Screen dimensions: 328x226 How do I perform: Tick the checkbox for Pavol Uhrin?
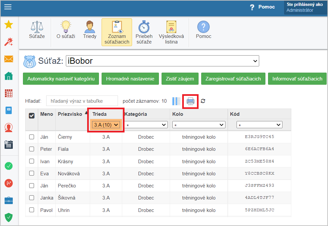tap(31, 210)
